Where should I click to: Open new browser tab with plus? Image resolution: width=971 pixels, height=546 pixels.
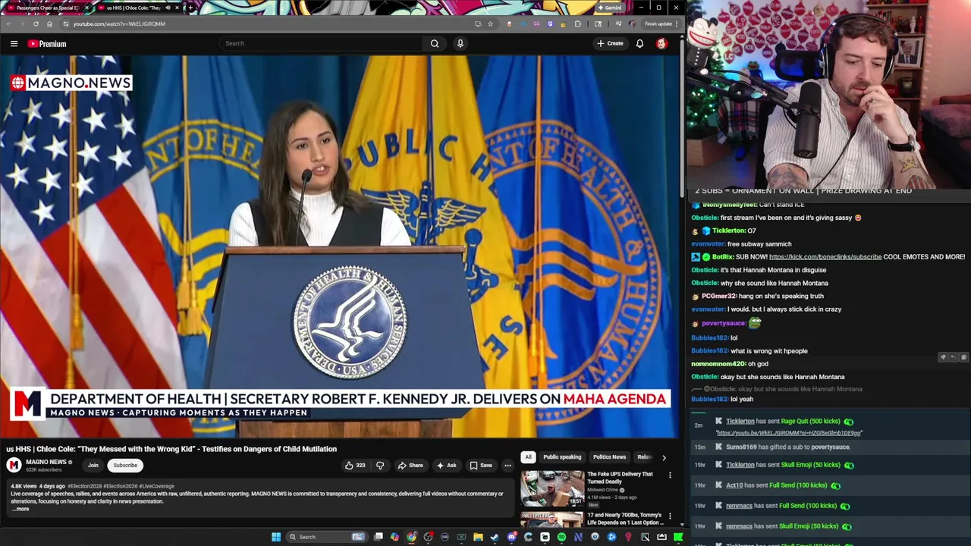[x=190, y=8]
